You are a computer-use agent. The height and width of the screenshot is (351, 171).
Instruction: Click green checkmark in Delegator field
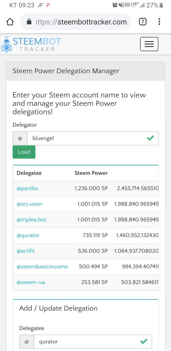tap(150, 138)
